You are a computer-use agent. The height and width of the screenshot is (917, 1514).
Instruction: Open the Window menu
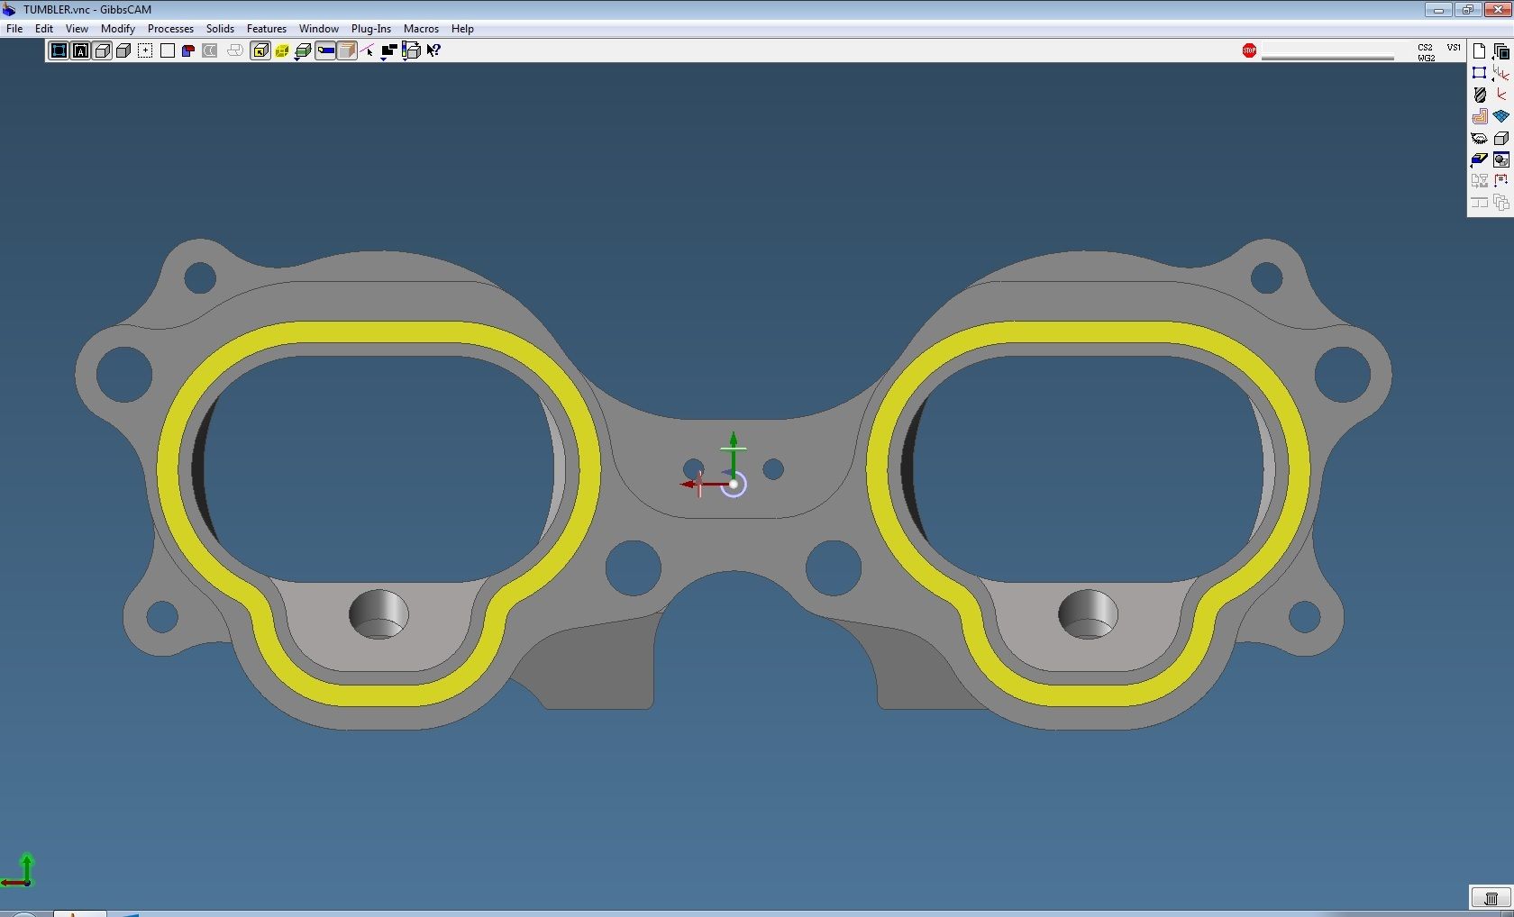318,29
